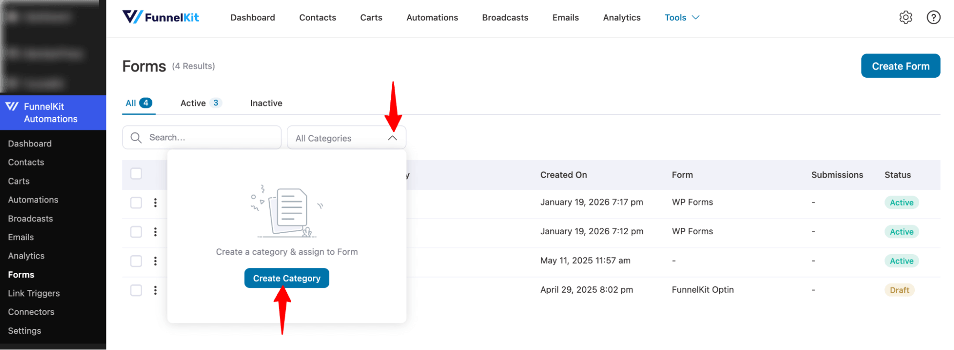The height and width of the screenshot is (350, 954).
Task: Click date 'May 11, 2025 11:57 am'
Action: (585, 261)
